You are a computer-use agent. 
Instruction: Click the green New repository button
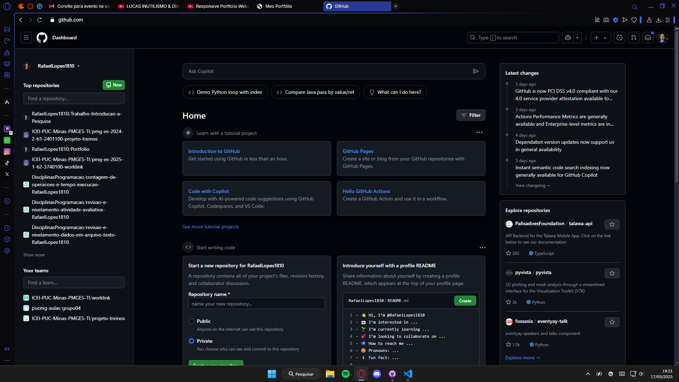pos(114,85)
